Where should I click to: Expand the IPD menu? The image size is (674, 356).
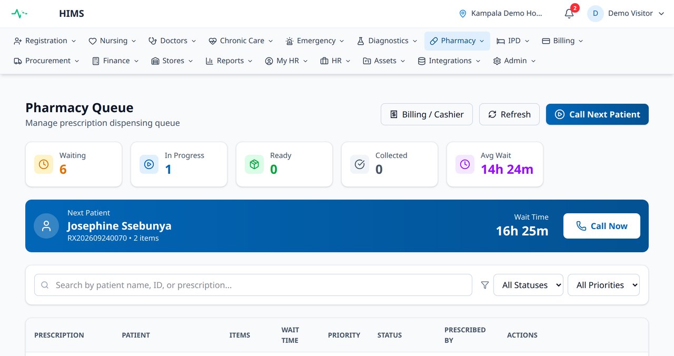tap(513, 41)
